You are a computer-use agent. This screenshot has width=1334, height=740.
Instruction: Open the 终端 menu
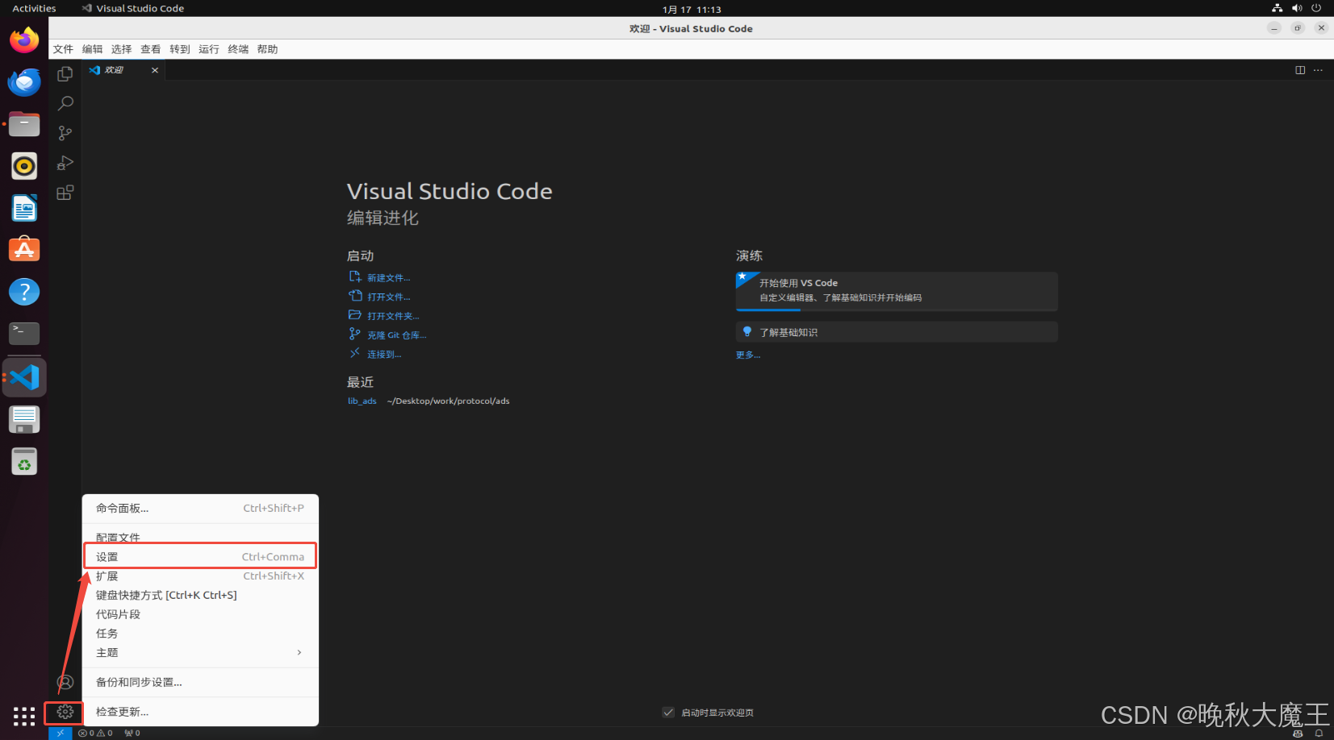tap(238, 49)
